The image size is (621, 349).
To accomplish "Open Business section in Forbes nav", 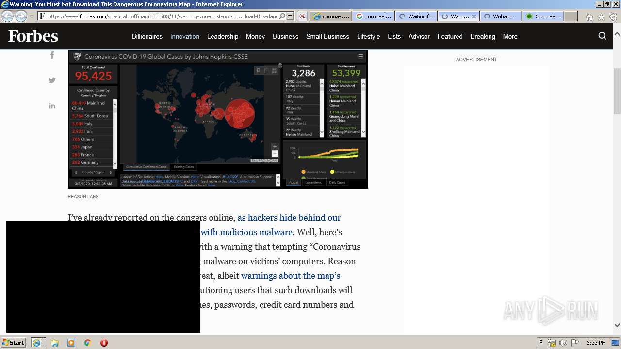I will coord(285,36).
